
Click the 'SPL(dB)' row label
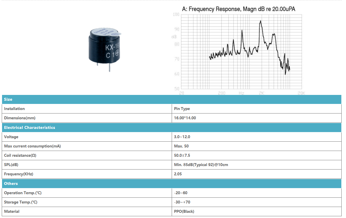[11, 165]
